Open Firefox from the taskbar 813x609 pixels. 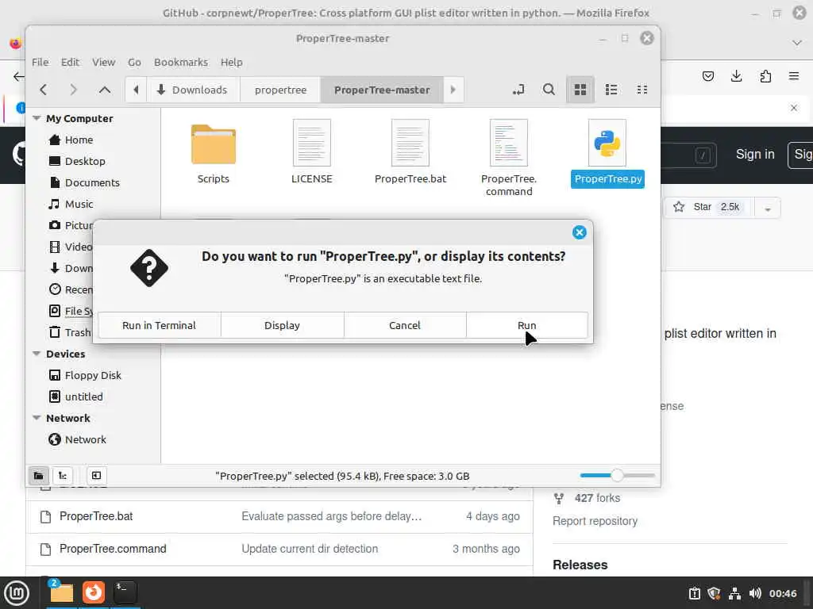(x=94, y=593)
